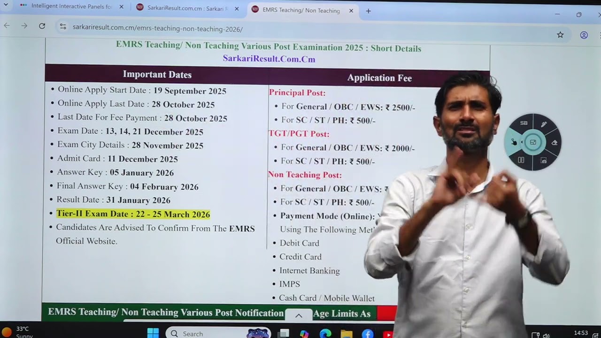
Task: Open Microsoft Edge from the taskbar
Action: (x=325, y=334)
